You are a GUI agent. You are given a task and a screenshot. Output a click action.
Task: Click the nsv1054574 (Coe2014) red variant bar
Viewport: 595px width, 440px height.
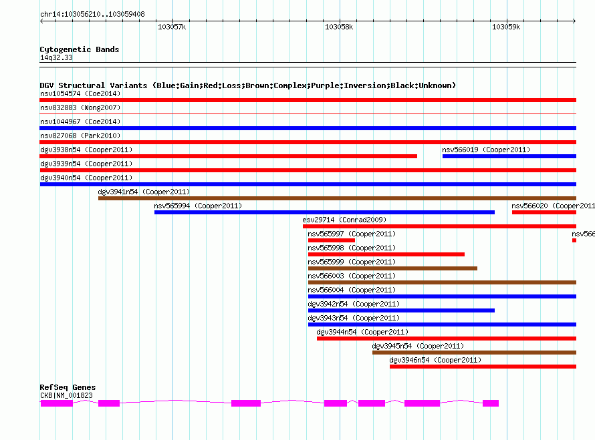pos(308,100)
